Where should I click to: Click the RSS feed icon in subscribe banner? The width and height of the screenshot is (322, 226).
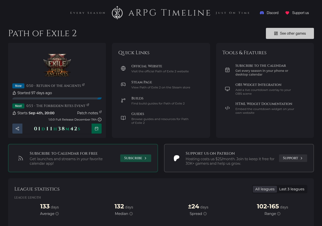21,158
